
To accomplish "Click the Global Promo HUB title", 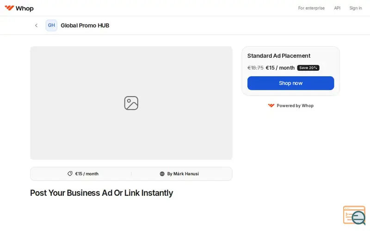I will [x=85, y=25].
